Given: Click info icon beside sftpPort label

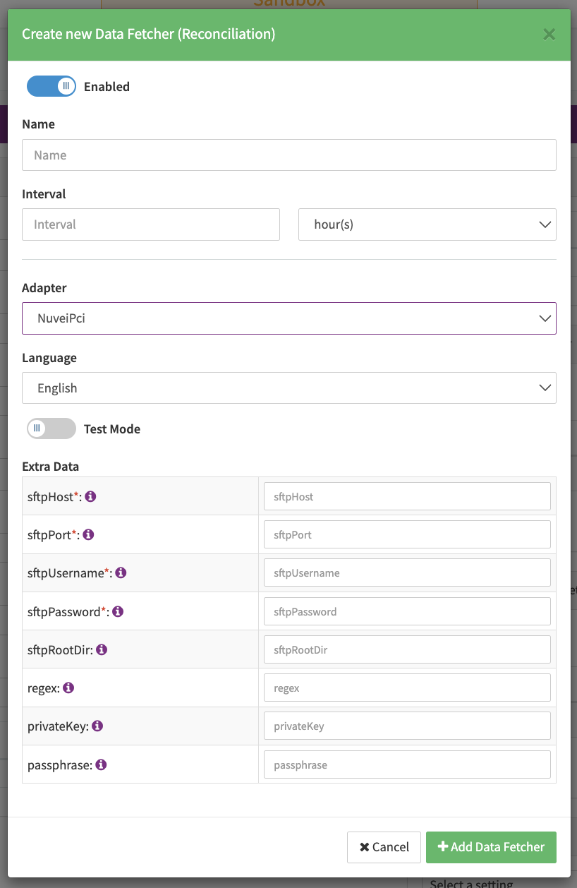Looking at the screenshot, I should pos(89,535).
